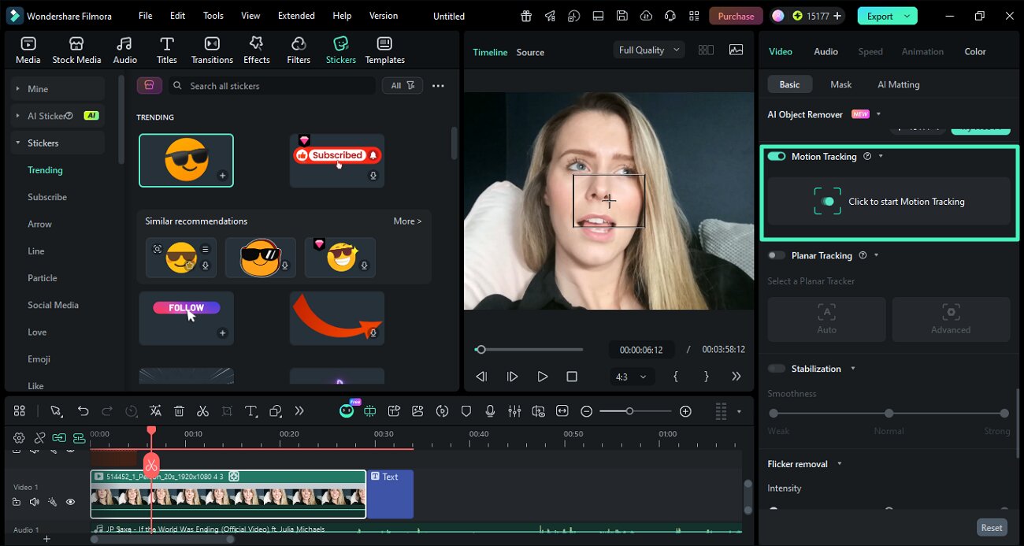Screen dimensions: 1024x546
Task: Click the cloud upload icon
Action: (646, 16)
